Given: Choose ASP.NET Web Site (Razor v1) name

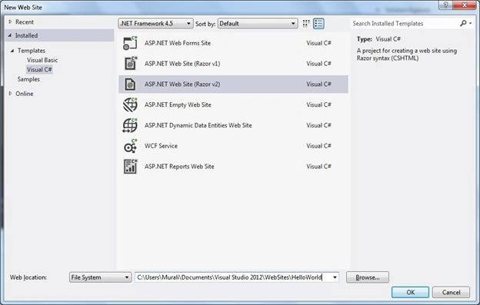Looking at the screenshot, I should [182, 64].
